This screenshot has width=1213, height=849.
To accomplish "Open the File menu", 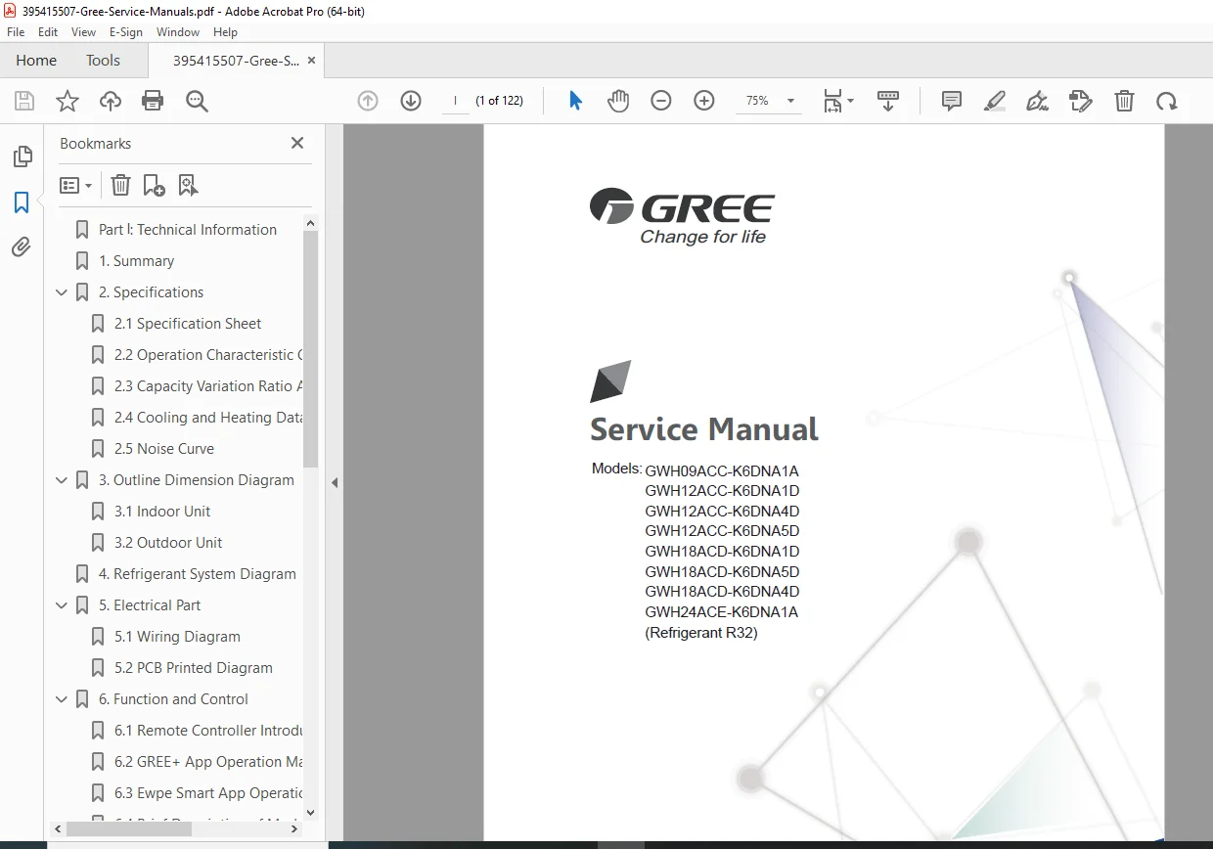I will 16,32.
